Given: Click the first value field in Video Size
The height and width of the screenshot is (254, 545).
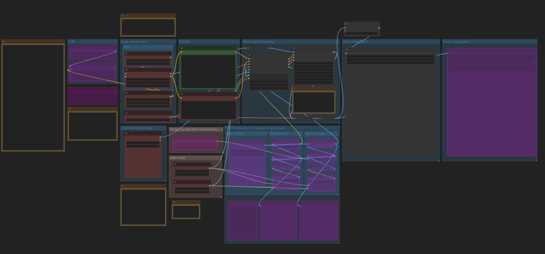Looking at the screenshot, I should (192, 172).
